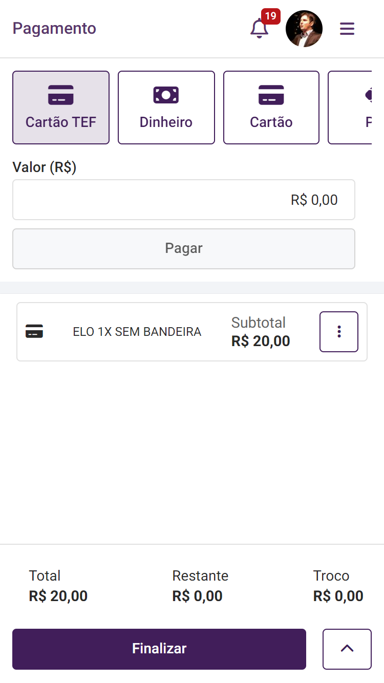The width and height of the screenshot is (384, 683).
Task: Open the notifications bell
Action: (x=259, y=29)
